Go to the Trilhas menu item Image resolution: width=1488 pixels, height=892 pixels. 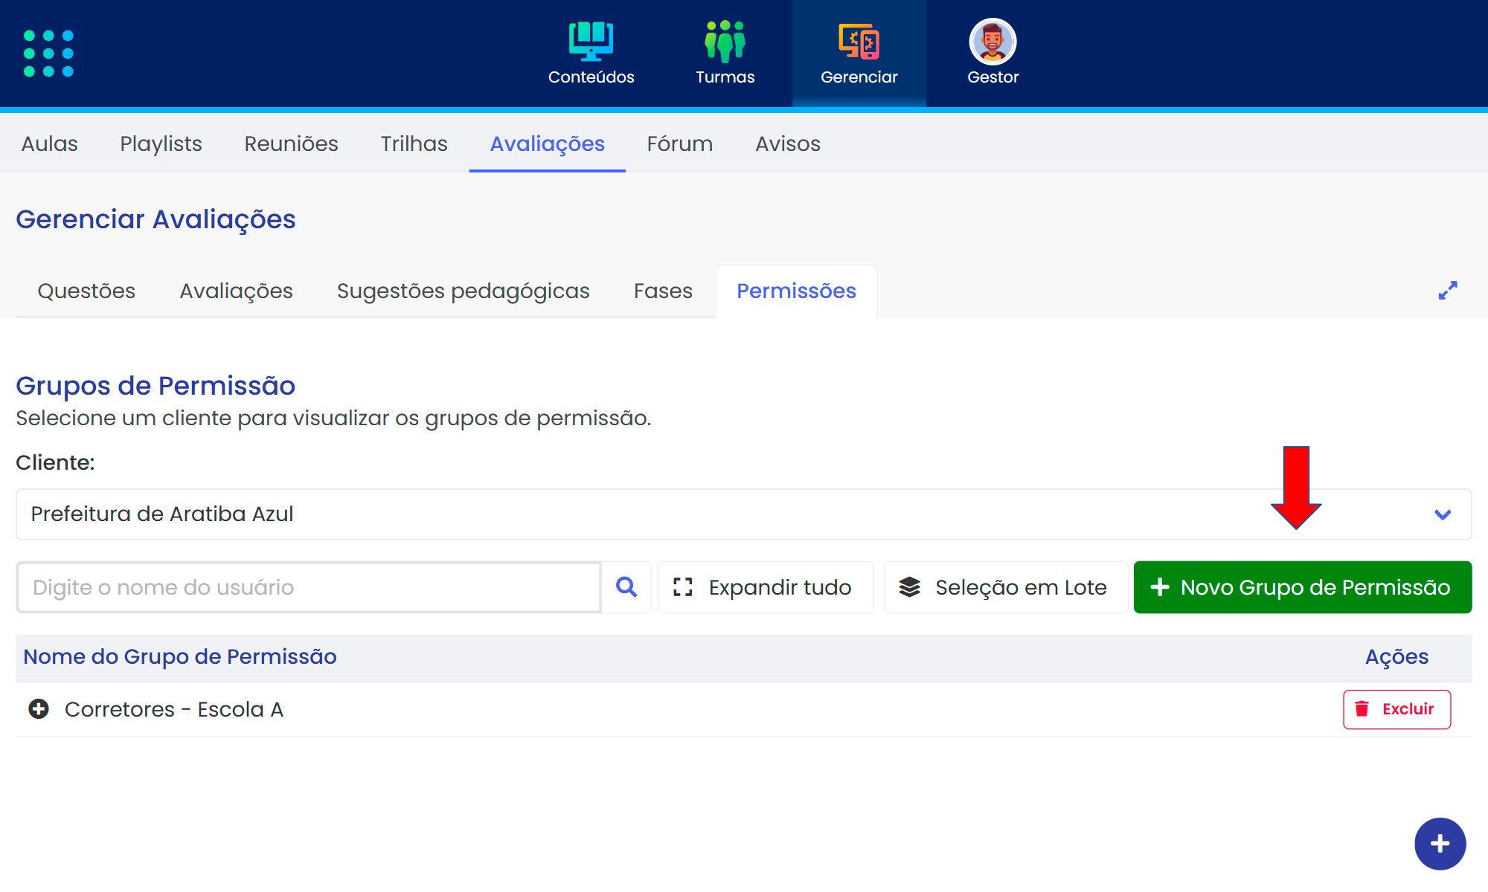point(414,143)
